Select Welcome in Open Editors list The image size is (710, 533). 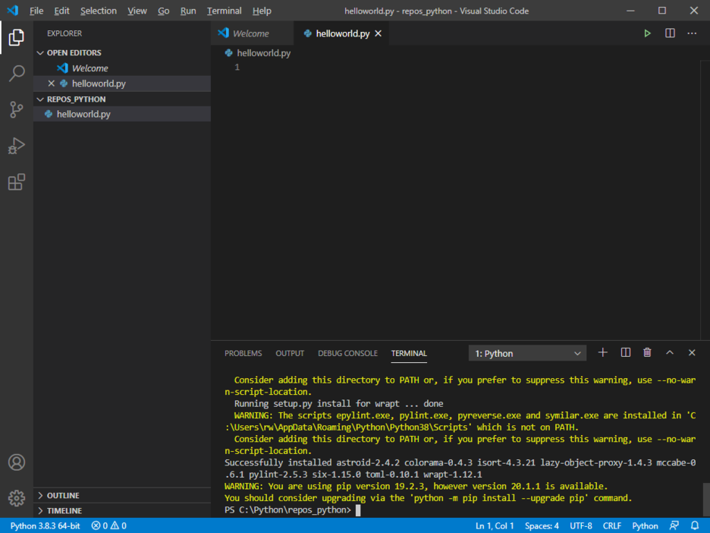pos(122,68)
